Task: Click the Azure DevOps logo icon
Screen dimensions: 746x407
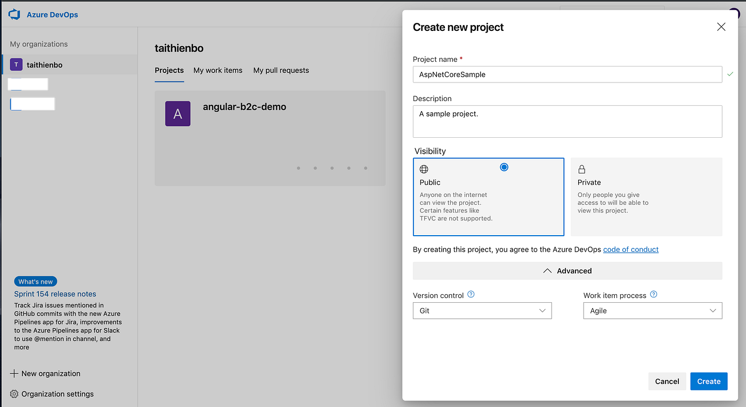Action: pos(14,14)
